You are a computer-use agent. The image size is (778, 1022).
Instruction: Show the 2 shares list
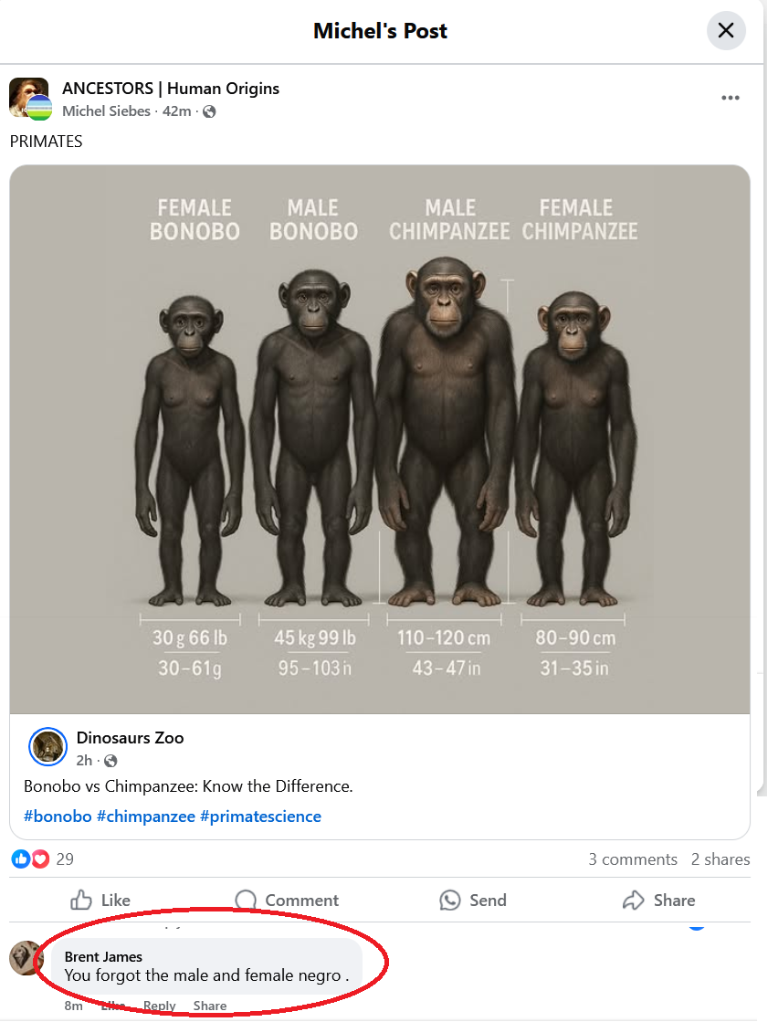coord(720,859)
